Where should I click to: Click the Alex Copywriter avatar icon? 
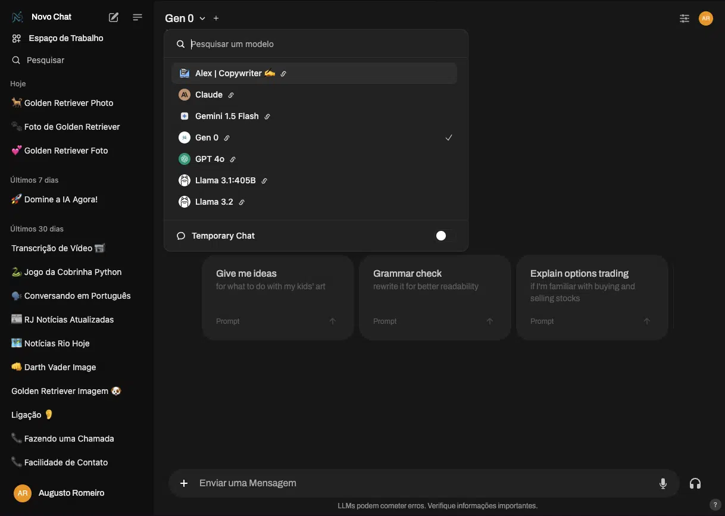185,73
